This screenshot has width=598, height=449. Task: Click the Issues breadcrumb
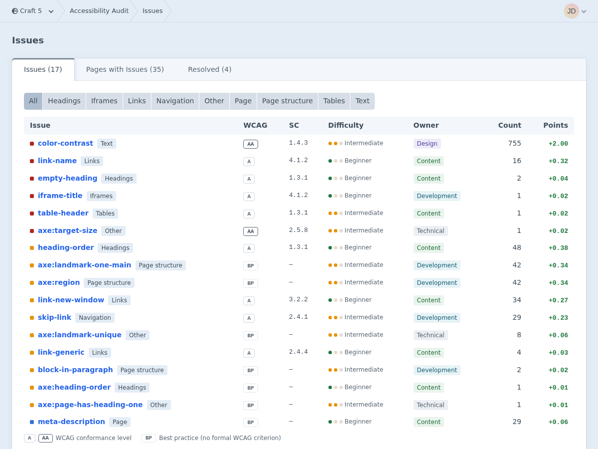pos(152,11)
